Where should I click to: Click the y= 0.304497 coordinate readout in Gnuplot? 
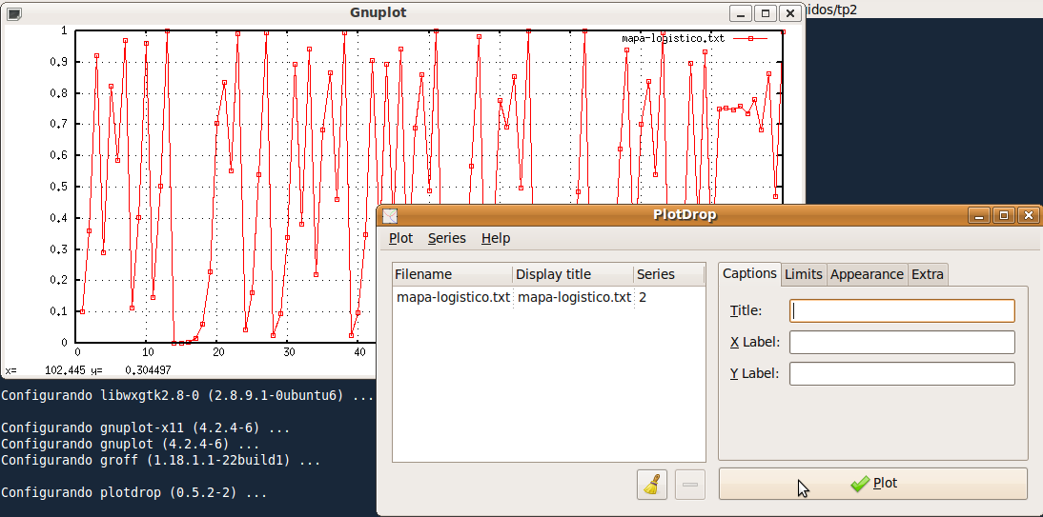click(131, 370)
